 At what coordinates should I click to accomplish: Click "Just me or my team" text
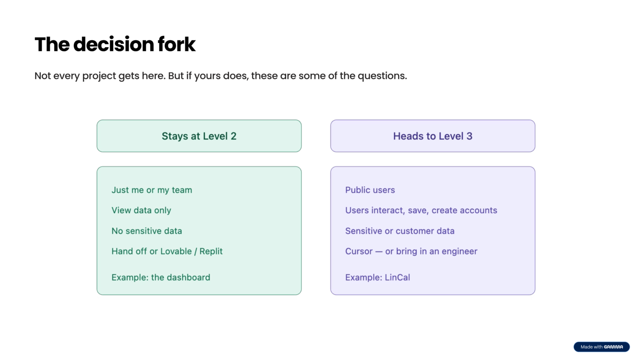[152, 190]
